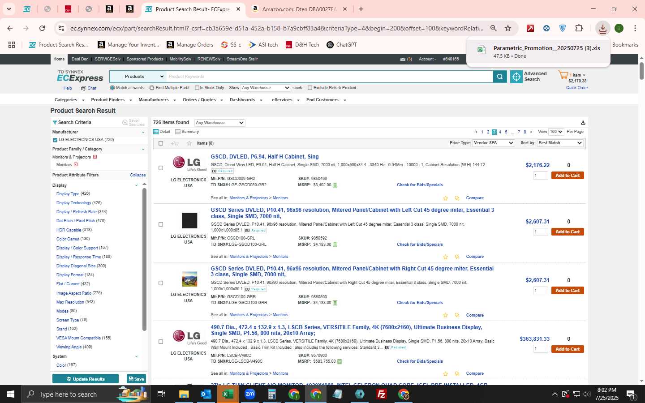Select Find Multiple Part# radio button
Image resolution: width=645 pixels, height=403 pixels.
152,88
